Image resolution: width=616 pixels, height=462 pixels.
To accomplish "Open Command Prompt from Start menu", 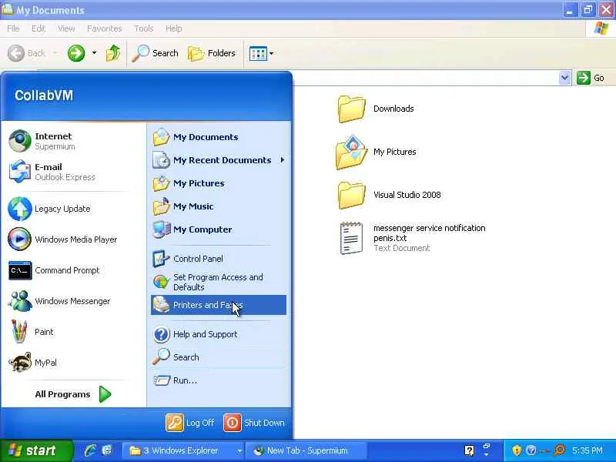I will [72, 270].
